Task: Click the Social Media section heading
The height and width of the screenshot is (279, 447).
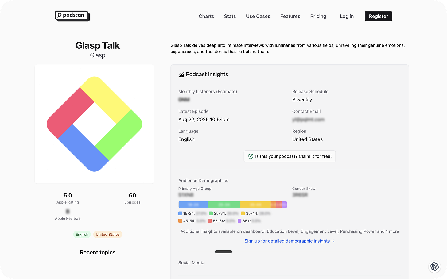Action: 191,263
